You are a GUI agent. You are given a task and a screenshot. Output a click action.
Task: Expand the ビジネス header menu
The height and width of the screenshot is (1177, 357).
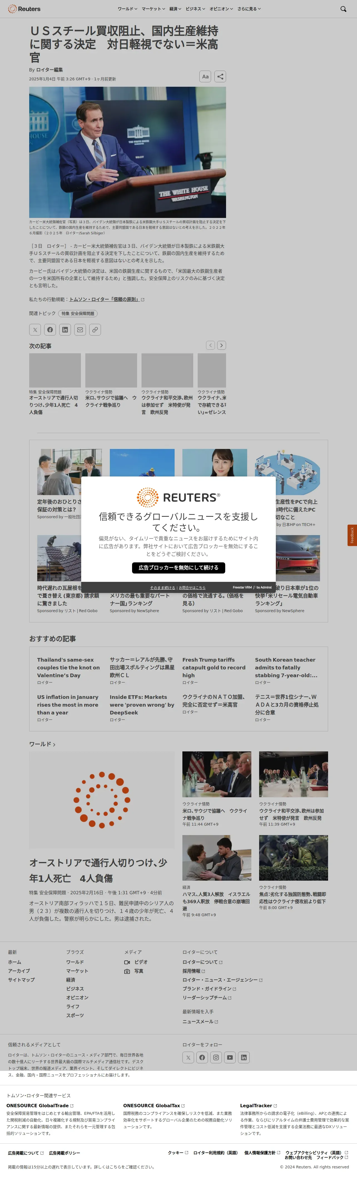coord(195,9)
